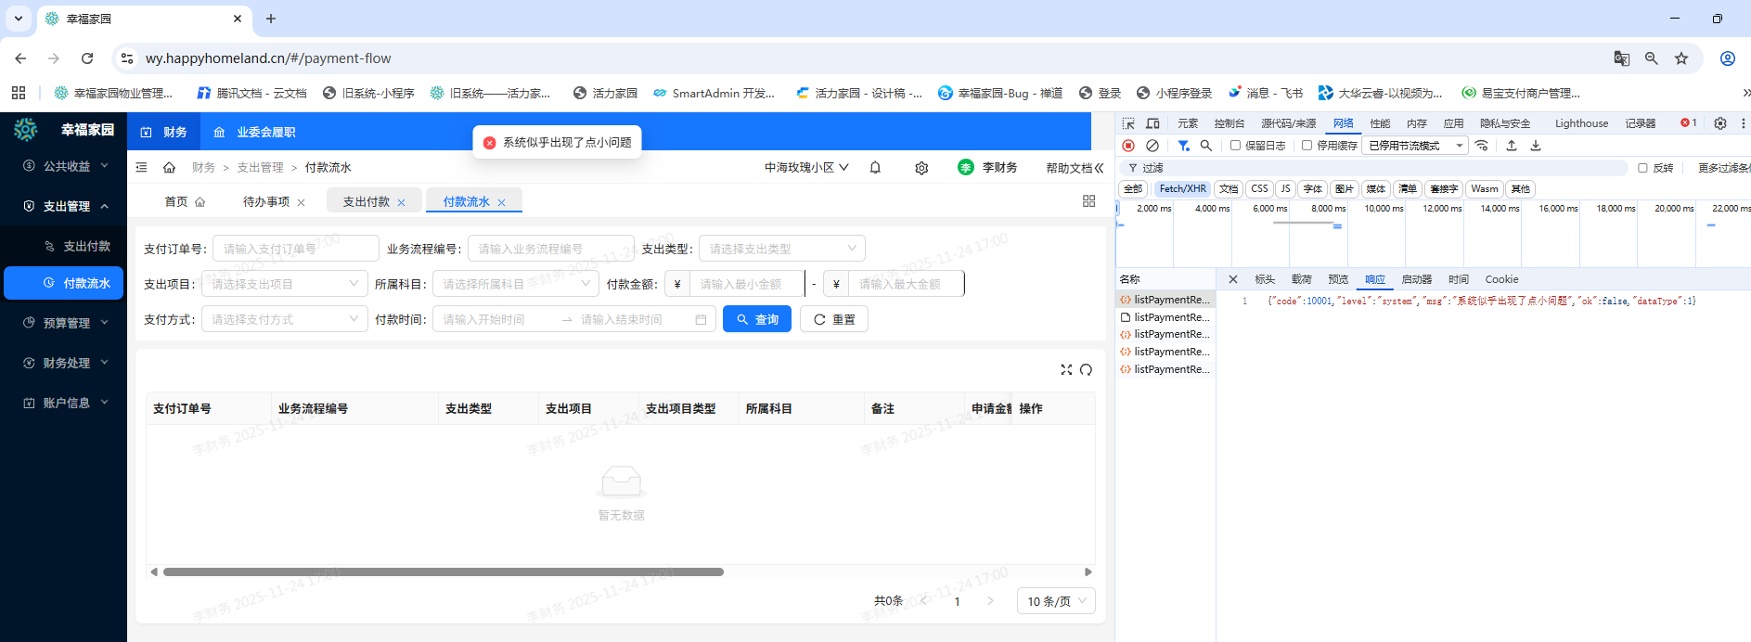Click the 查询 search button

(757, 319)
